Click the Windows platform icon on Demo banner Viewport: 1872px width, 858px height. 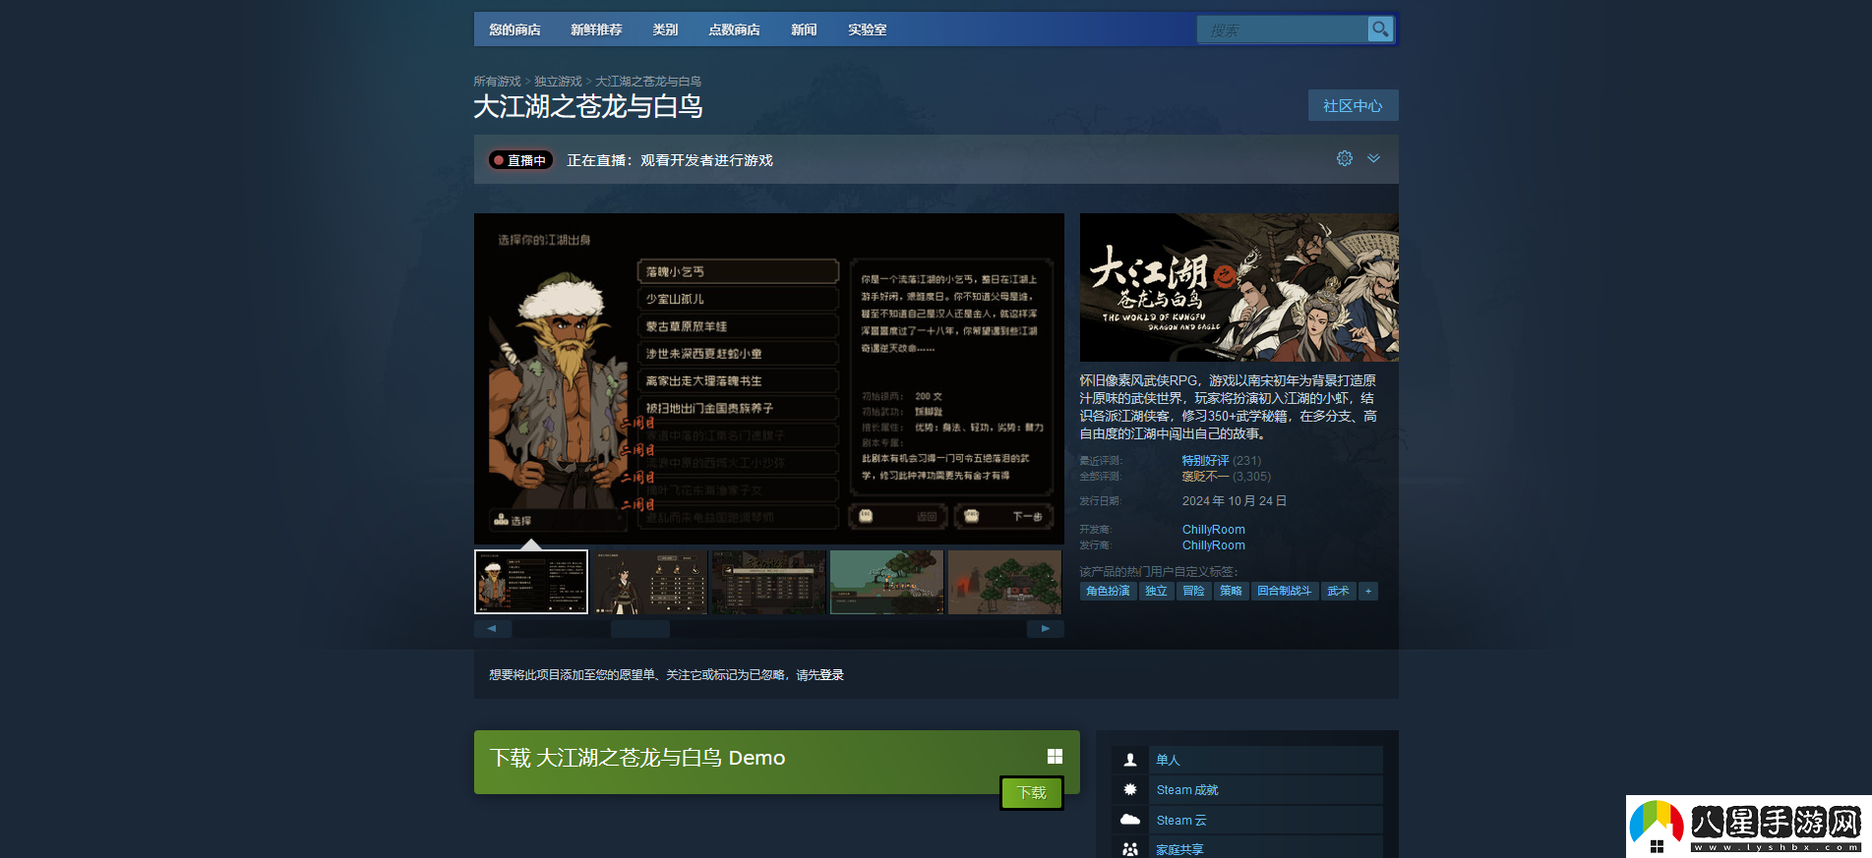point(1055,756)
